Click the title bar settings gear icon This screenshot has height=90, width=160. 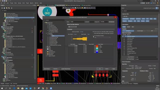[x=149, y=3]
